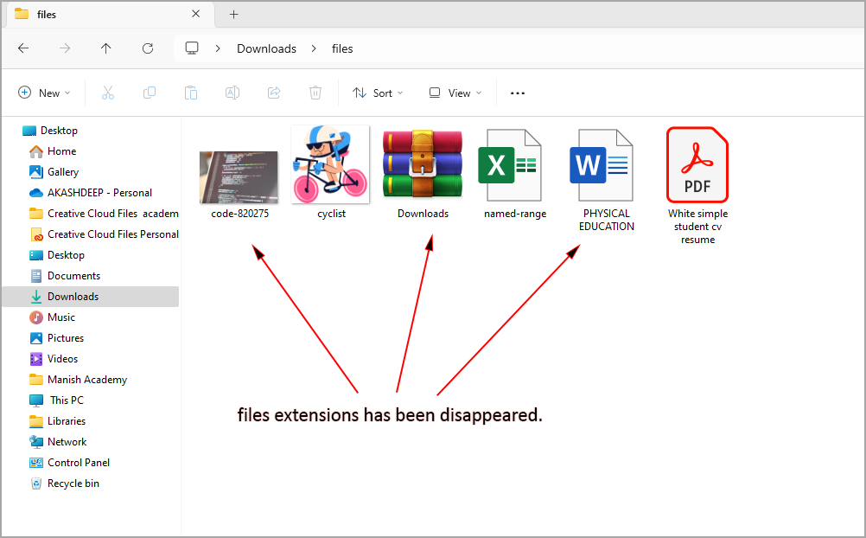
Task: Open the View layout dropdown
Action: (x=455, y=93)
